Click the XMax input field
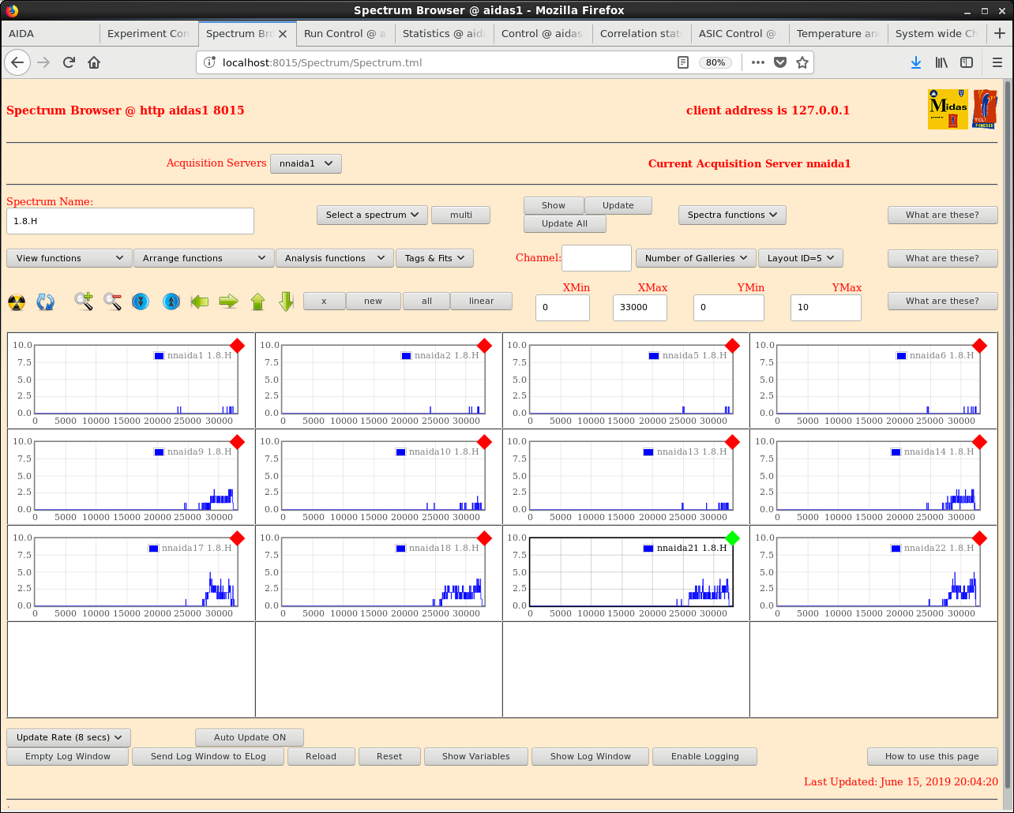The height and width of the screenshot is (813, 1014). (640, 308)
